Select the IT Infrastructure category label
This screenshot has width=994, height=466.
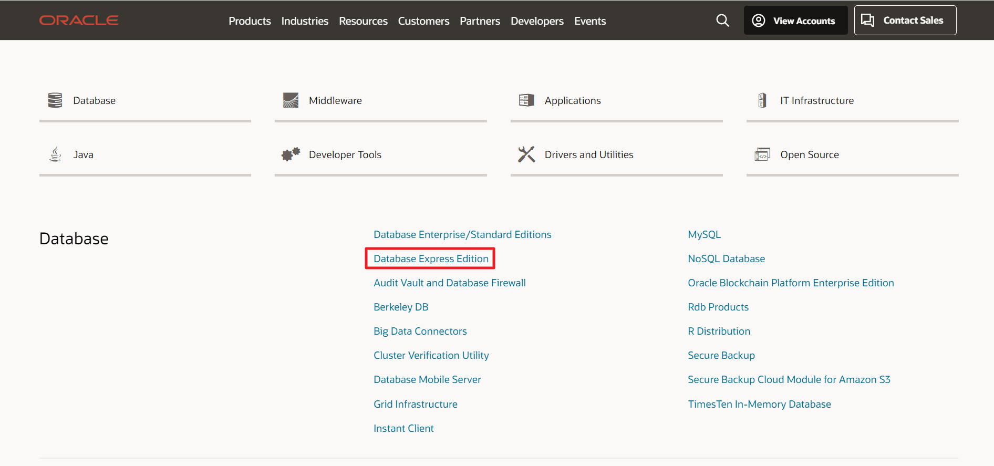coord(817,100)
